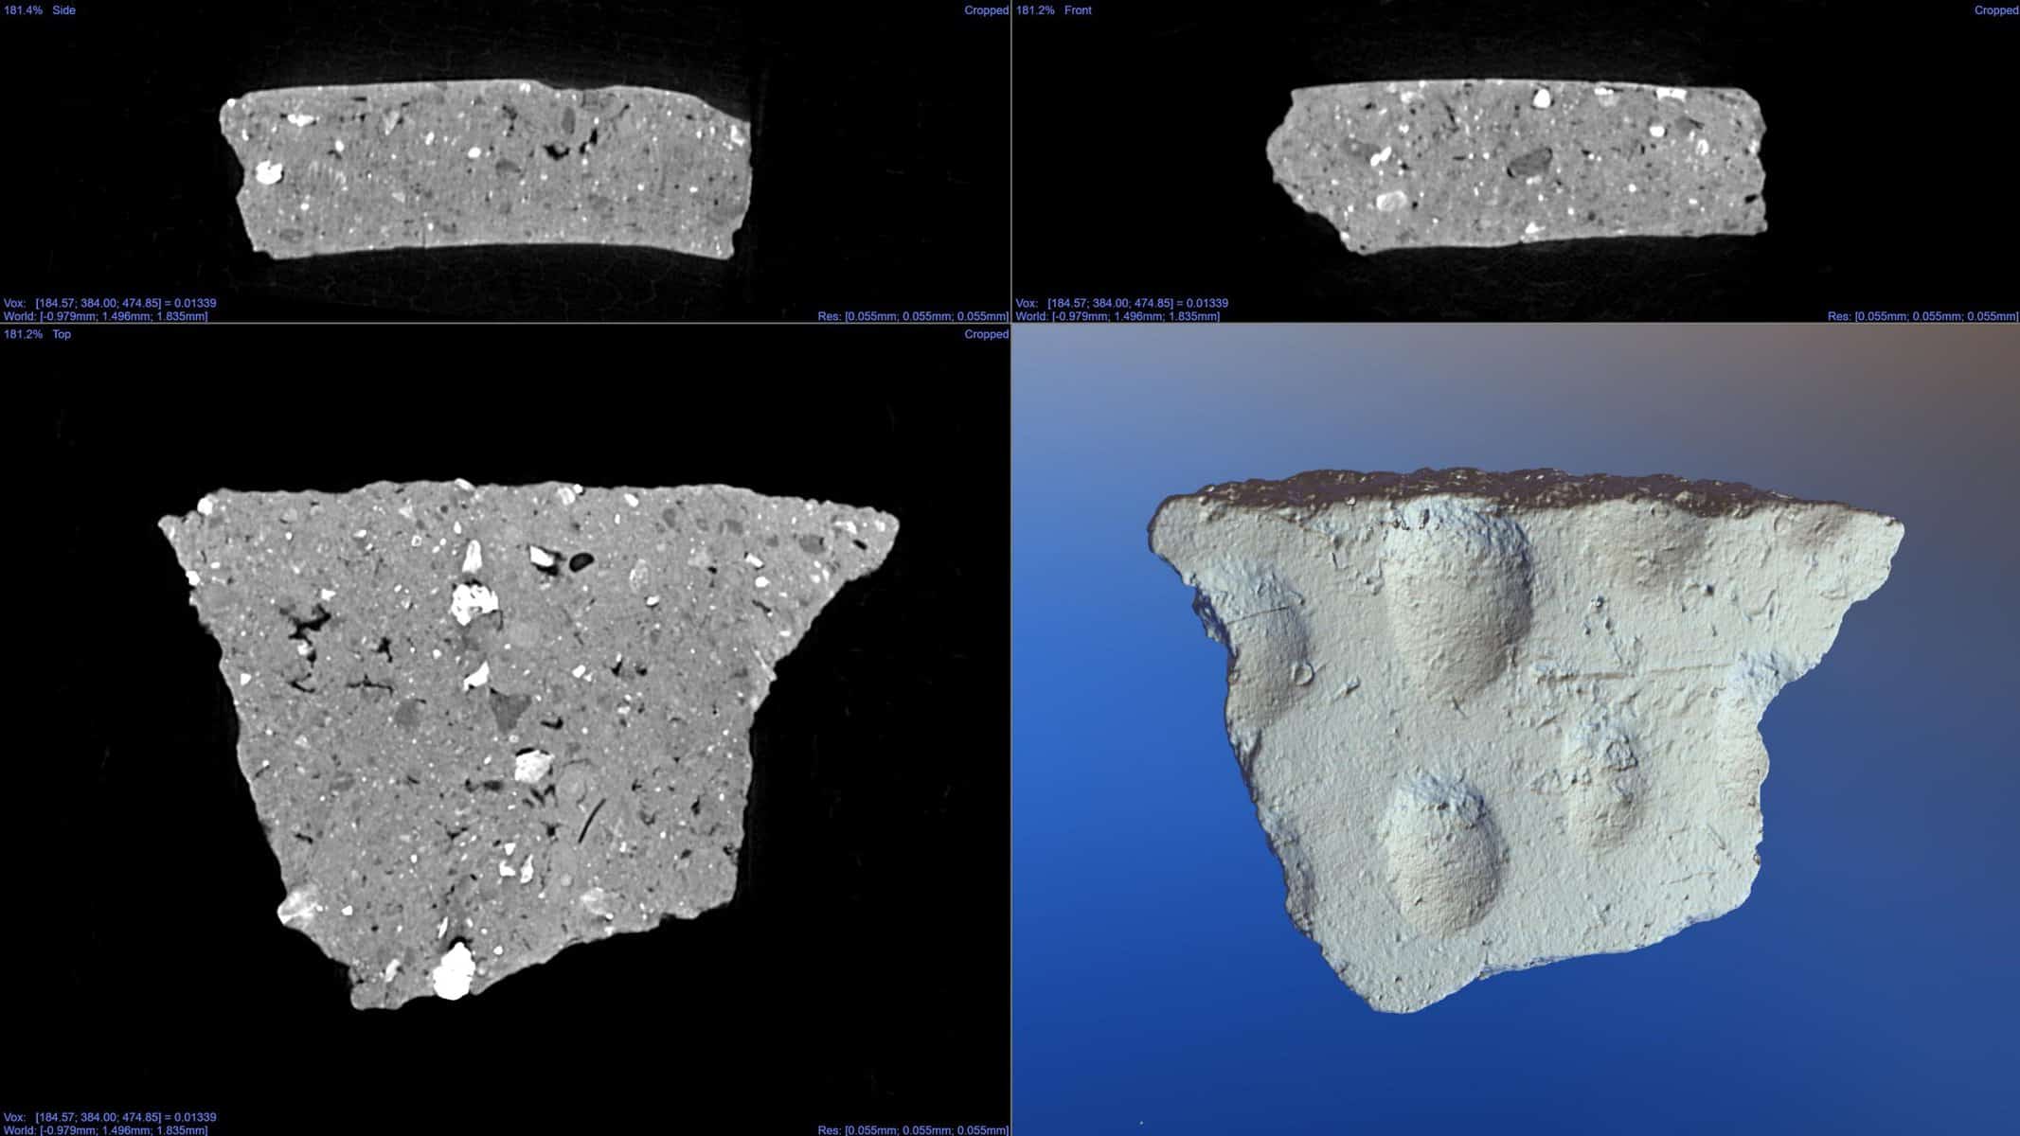Click the Vox coordinates in Side view
2020x1136 pixels.
pyautogui.click(x=110, y=303)
